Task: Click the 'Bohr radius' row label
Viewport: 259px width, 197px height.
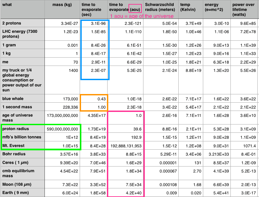Action: [23, 154]
